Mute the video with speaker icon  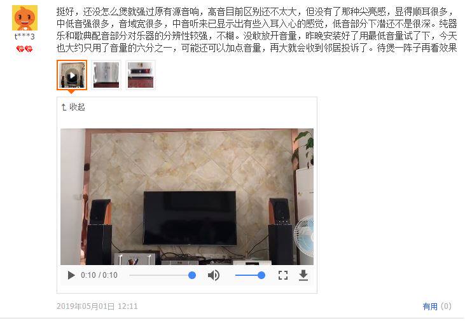click(214, 275)
